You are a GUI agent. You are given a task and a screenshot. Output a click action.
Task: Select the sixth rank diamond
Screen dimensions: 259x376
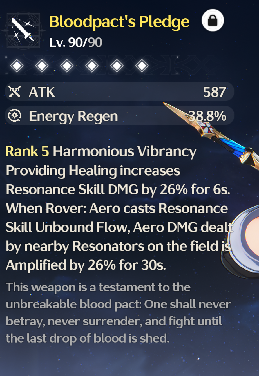pos(142,66)
